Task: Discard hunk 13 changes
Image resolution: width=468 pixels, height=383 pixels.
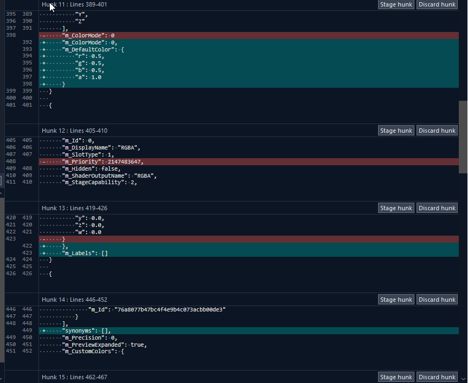Action: click(437, 208)
